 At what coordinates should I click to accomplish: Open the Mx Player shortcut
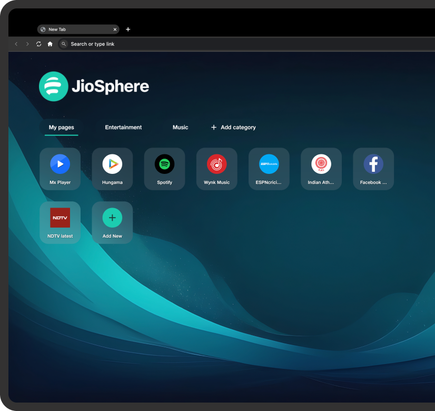click(x=60, y=169)
